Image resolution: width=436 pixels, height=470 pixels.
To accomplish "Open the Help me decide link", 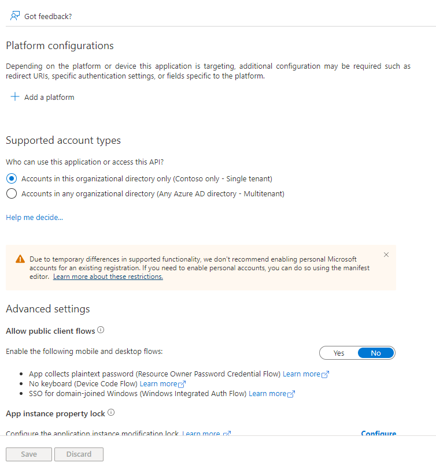I will [x=34, y=217].
